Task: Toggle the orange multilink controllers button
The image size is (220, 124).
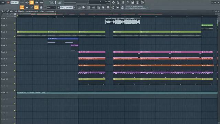Action: [36, 7]
